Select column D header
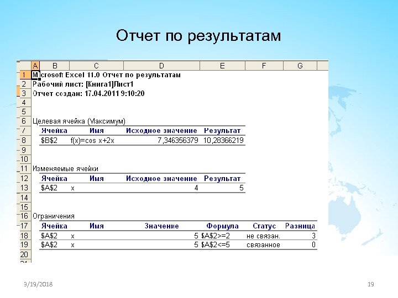The height and width of the screenshot is (298, 398). click(161, 66)
